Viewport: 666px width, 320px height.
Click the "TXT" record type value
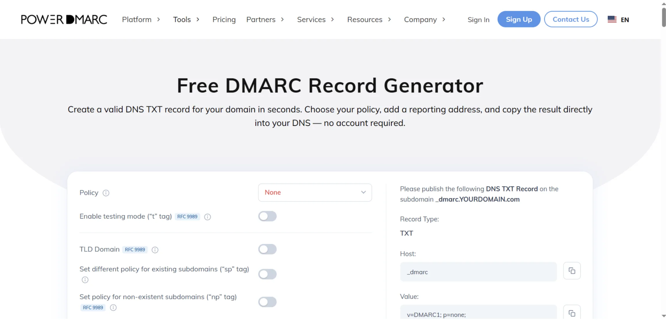coord(406,233)
